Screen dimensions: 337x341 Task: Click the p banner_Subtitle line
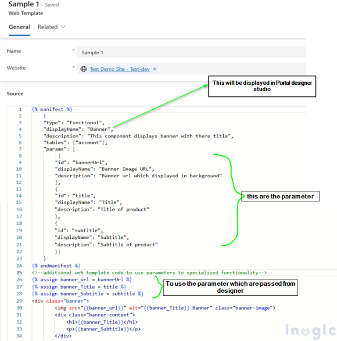104,329
